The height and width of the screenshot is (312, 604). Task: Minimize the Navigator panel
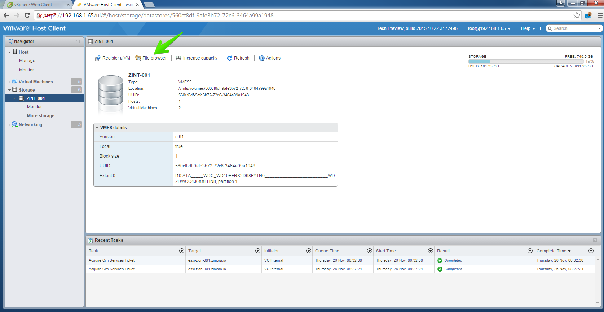click(x=78, y=41)
